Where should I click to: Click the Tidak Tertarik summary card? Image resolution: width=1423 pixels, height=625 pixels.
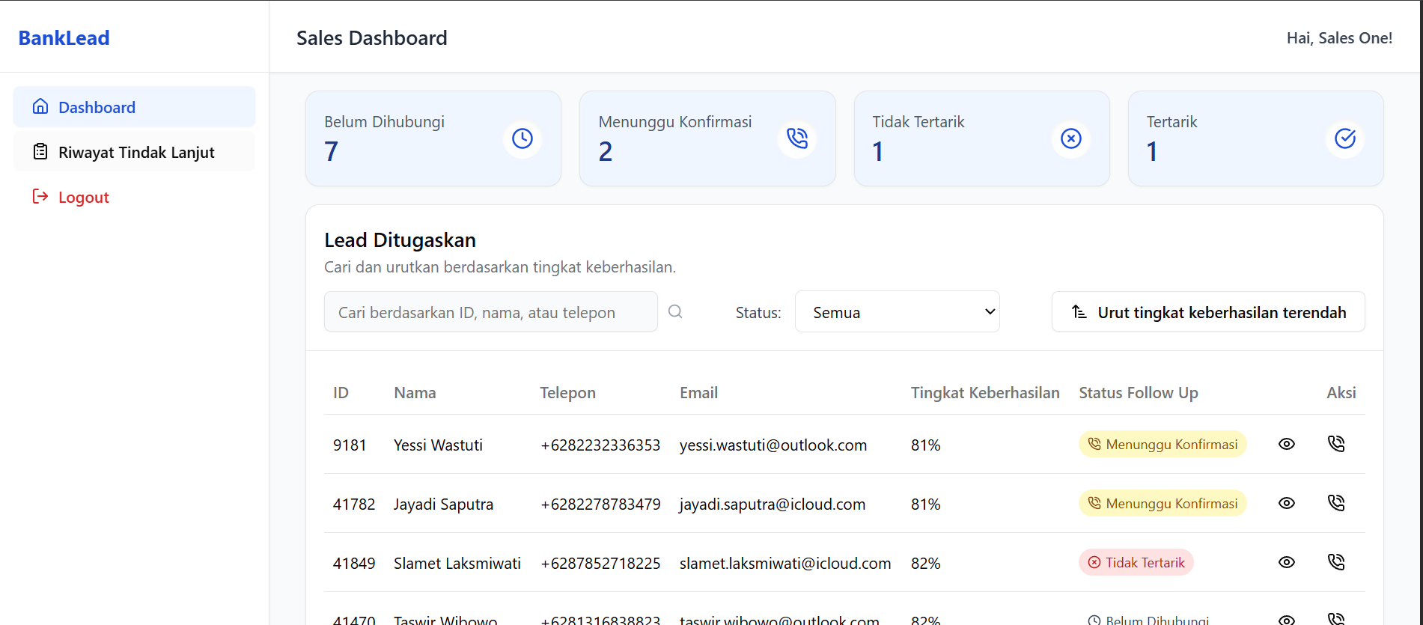(x=981, y=138)
